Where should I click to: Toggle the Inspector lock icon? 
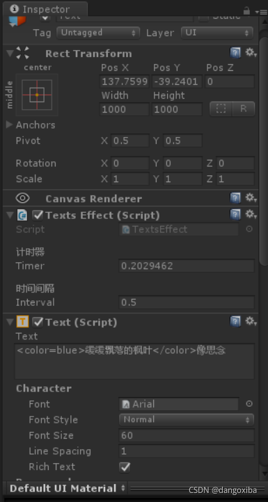click(246, 11)
